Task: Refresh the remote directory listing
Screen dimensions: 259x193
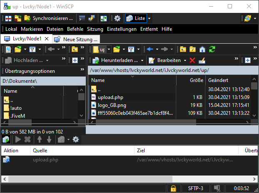Action: 212,49
